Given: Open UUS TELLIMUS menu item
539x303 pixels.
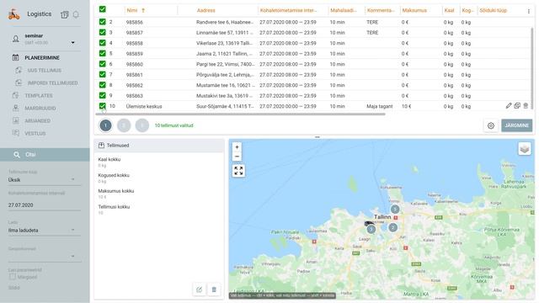Looking at the screenshot, I should [45, 71].
